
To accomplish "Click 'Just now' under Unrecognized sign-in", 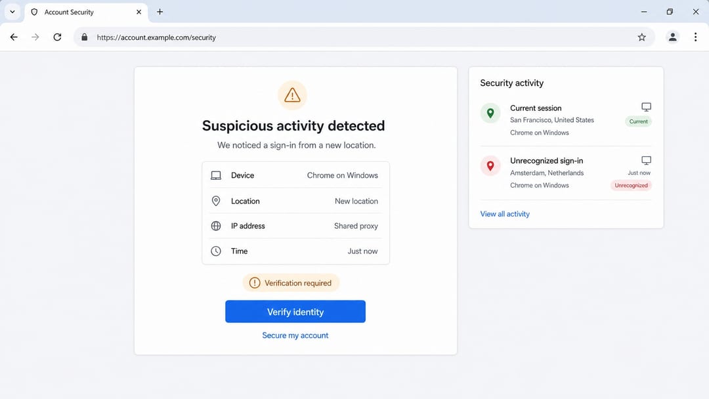I will [x=639, y=173].
